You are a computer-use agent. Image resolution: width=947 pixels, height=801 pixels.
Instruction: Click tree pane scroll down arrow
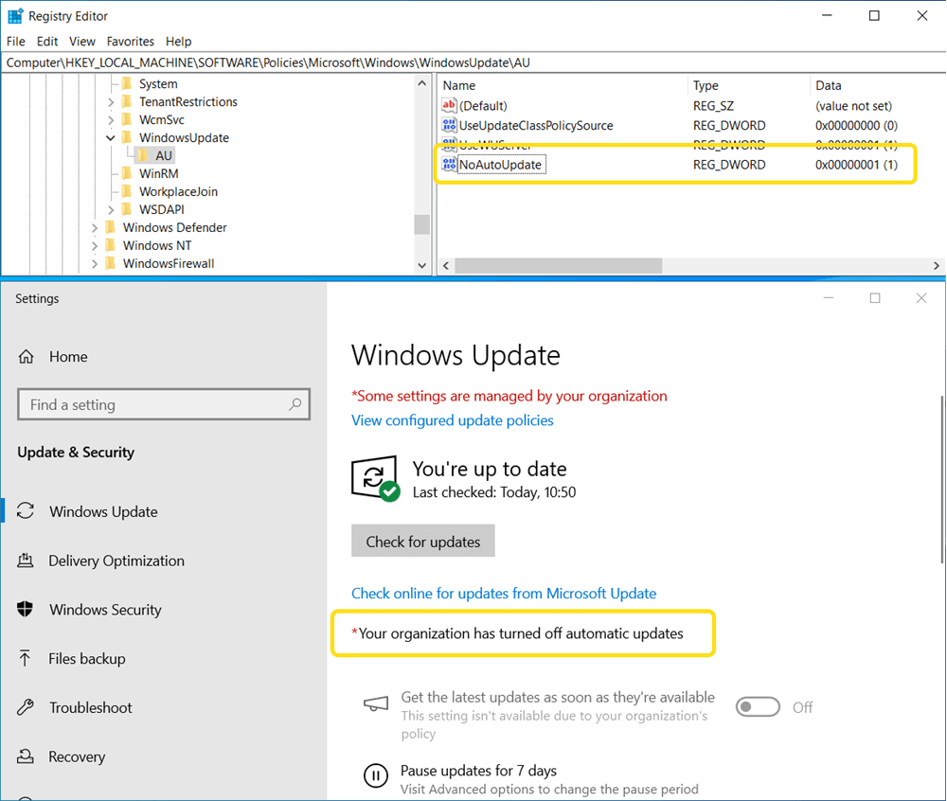(x=421, y=266)
